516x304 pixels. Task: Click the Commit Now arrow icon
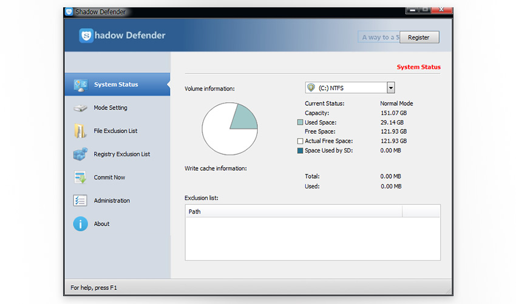(80, 178)
